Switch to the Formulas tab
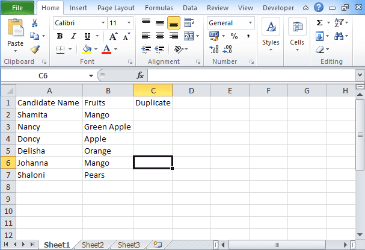This screenshot has height=250, width=365. (159, 8)
